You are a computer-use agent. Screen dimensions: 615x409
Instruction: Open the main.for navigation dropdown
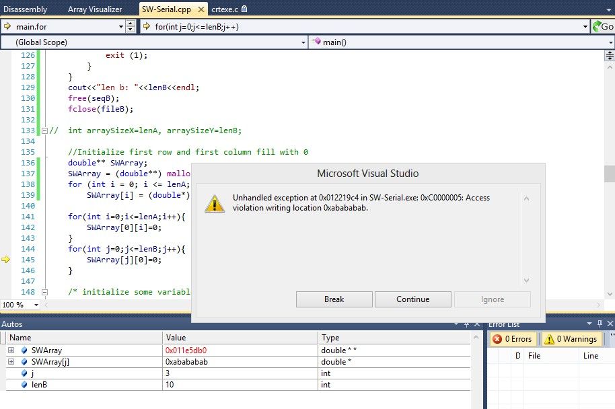[x=121, y=27]
